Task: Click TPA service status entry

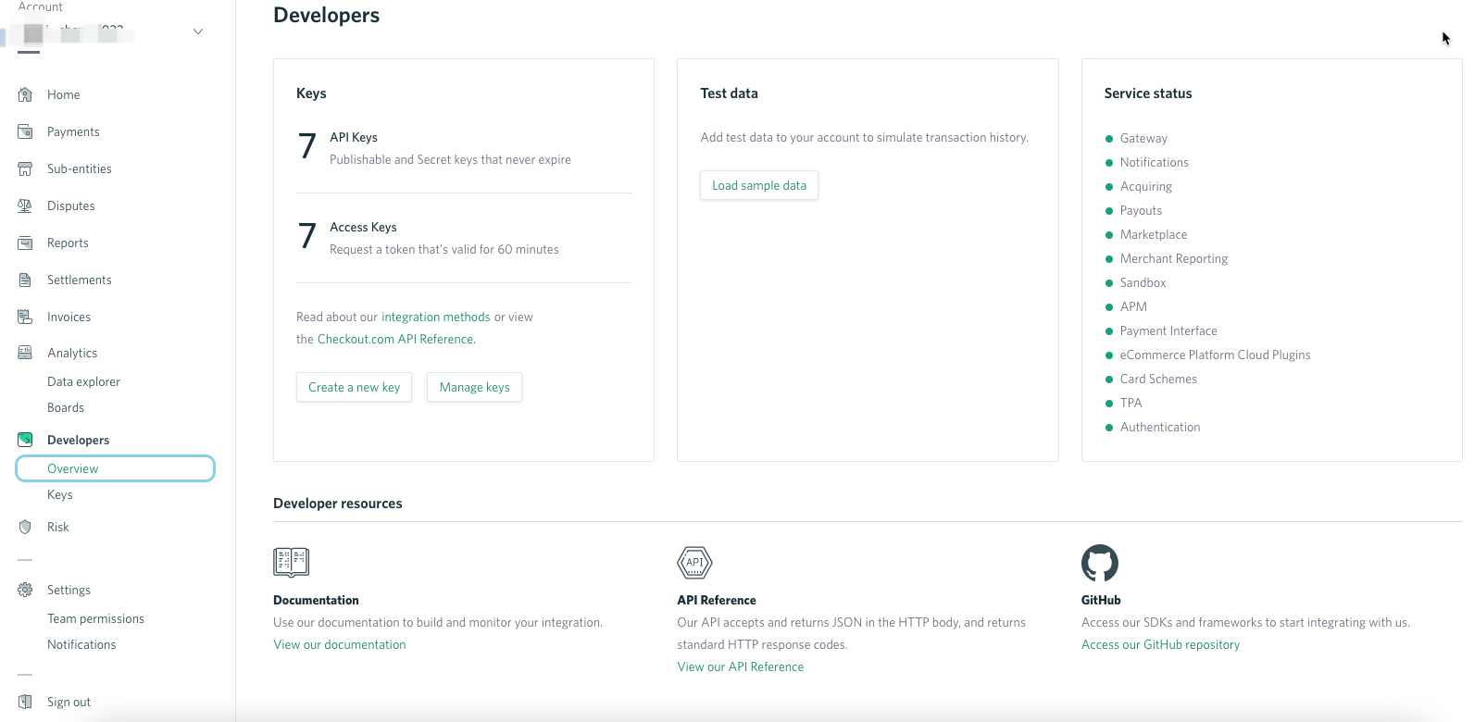Action: click(1131, 403)
